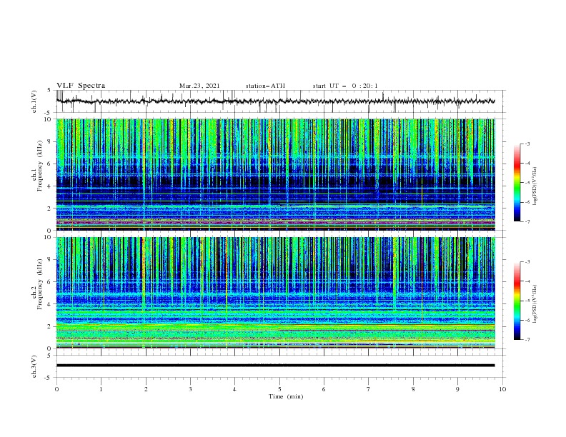Click the ch.2 spectrogram color bar
The image size is (566, 437).
[517, 301]
